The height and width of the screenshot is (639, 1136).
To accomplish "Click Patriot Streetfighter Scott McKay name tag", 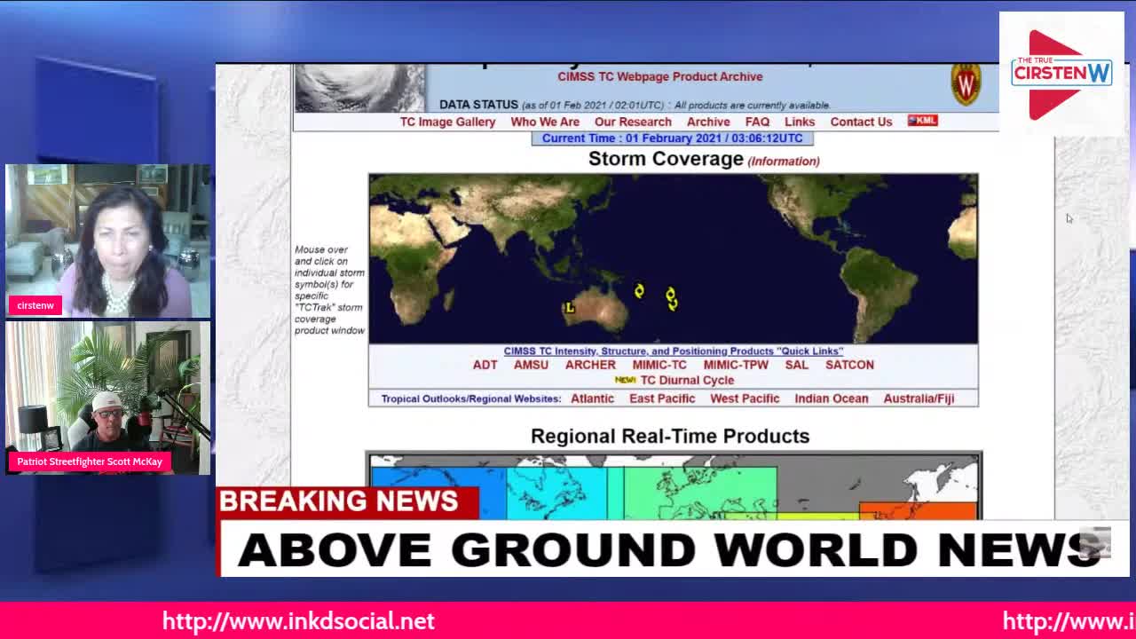I will tap(90, 461).
